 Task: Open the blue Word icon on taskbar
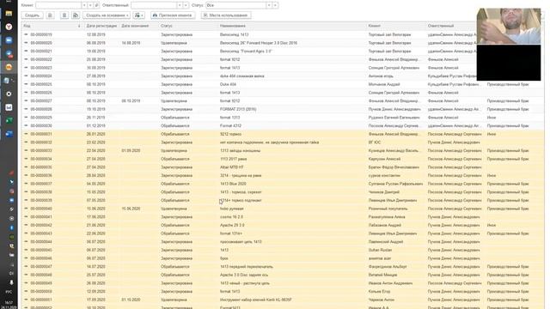[9, 134]
